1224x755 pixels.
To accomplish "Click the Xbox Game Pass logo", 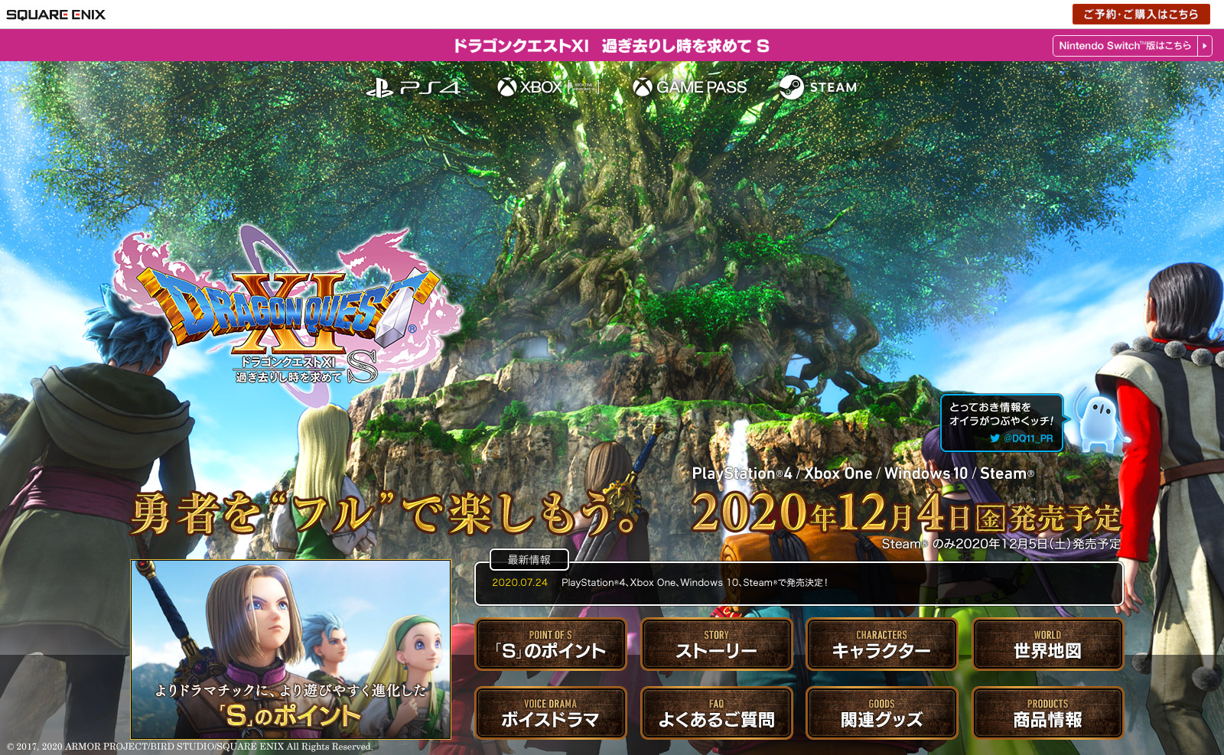I will (689, 87).
